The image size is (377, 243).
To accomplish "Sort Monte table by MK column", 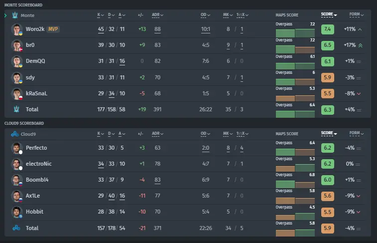I will coord(228,15).
